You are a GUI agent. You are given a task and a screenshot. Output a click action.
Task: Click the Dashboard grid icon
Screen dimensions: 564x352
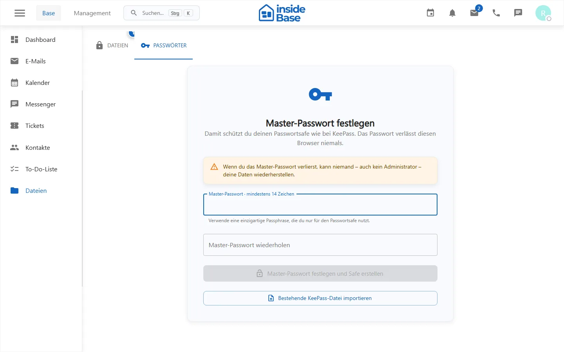[14, 40]
